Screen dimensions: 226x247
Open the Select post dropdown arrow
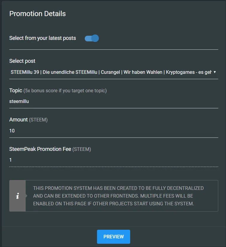pyautogui.click(x=215, y=72)
